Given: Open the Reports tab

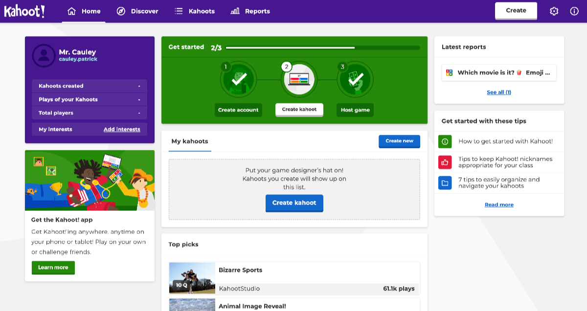Looking at the screenshot, I should [x=250, y=11].
